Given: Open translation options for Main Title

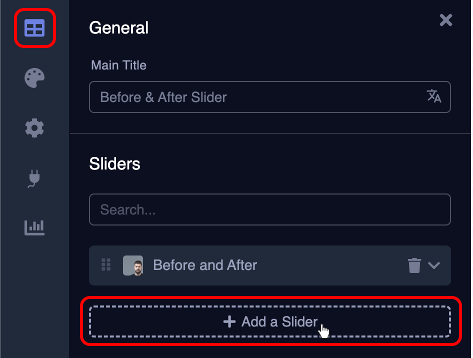Looking at the screenshot, I should pyautogui.click(x=434, y=97).
